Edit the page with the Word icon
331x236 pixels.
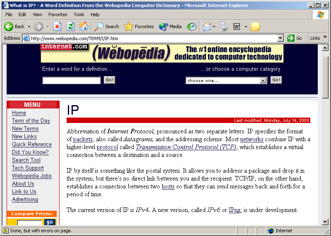[x=237, y=26]
